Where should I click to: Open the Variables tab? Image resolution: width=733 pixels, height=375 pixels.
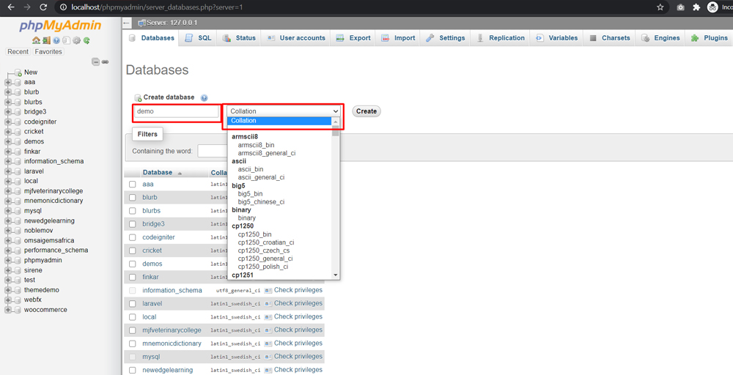[557, 38]
